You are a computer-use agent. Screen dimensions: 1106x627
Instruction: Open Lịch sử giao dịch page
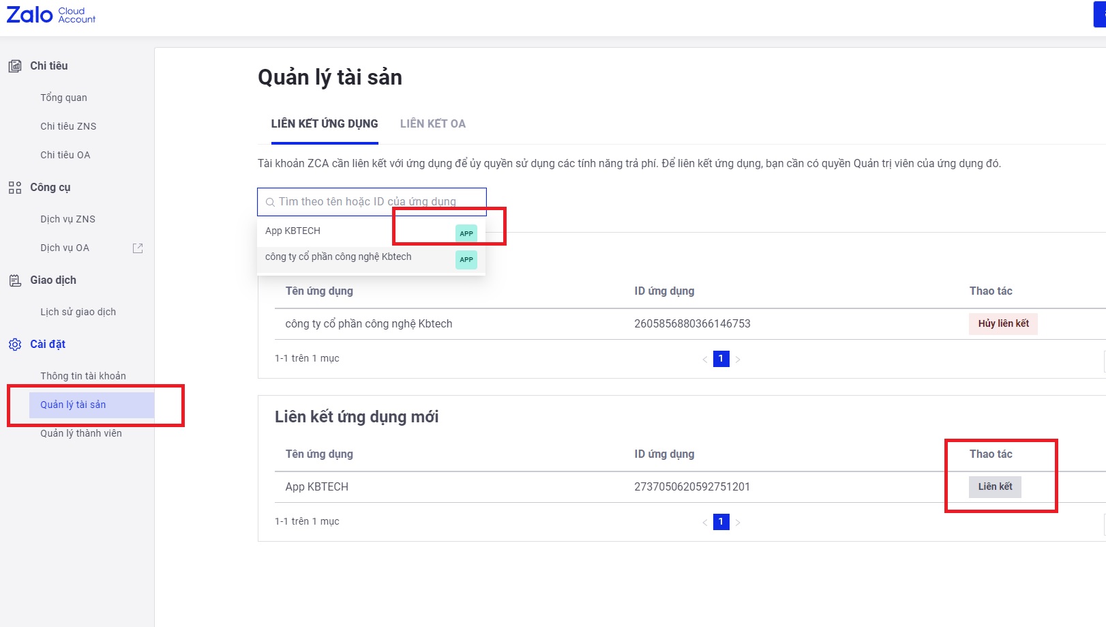point(78,312)
